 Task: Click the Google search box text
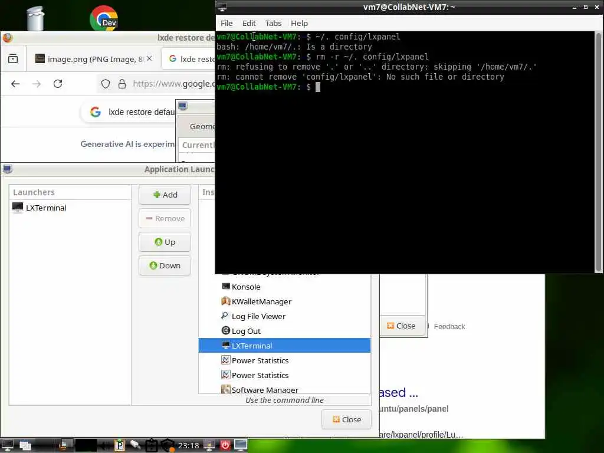(142, 112)
